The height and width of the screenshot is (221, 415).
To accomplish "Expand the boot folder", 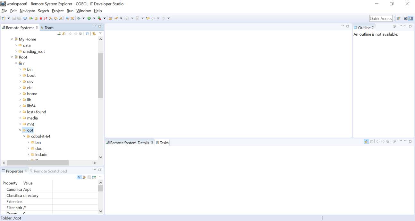I will [20, 75].
